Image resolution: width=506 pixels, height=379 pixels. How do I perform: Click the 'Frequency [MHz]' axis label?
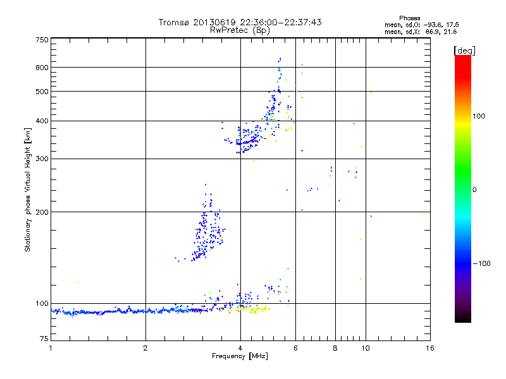pos(240,356)
